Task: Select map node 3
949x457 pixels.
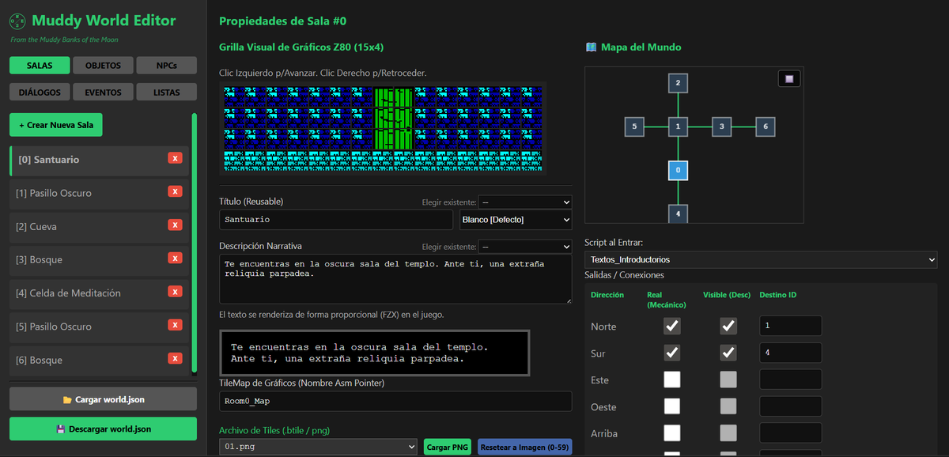Action: click(721, 126)
